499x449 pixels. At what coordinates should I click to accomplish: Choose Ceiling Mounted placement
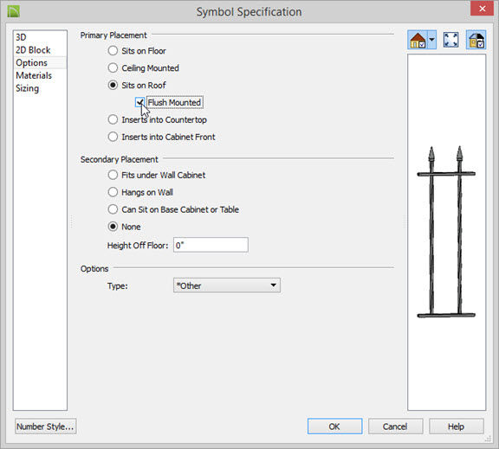(x=113, y=67)
